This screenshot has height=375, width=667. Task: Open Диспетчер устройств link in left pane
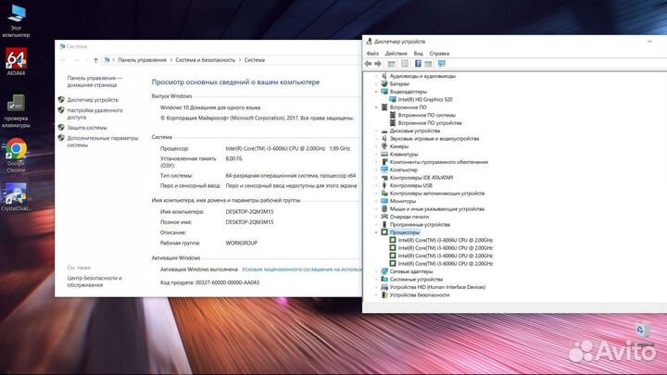(93, 100)
